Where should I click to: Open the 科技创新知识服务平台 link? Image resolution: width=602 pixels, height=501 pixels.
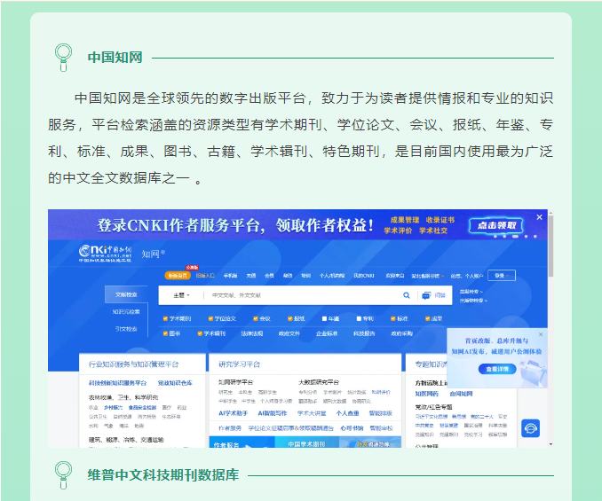[117, 383]
